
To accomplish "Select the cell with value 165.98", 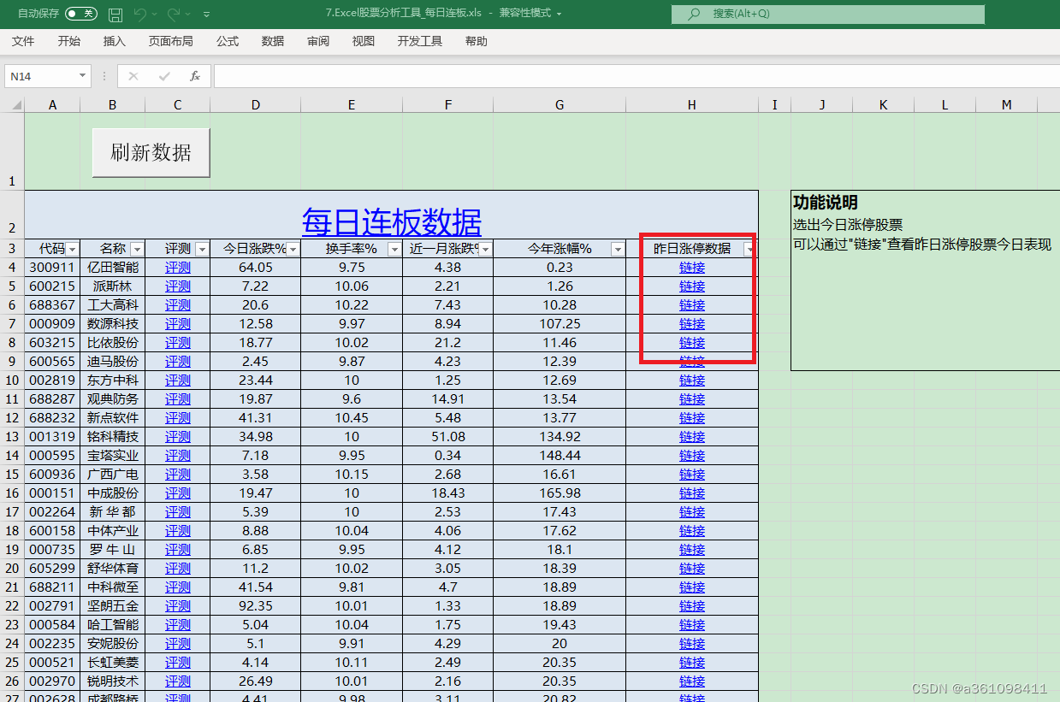I will [560, 493].
